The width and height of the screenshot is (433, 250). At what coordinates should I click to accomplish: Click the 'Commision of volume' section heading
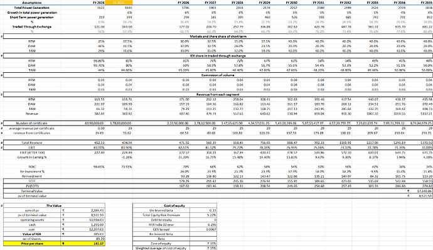tap(218, 75)
